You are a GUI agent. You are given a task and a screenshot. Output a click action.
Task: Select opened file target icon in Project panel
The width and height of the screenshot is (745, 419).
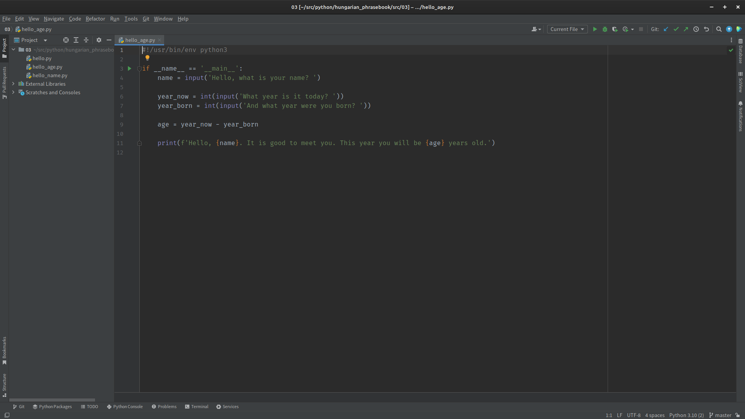point(66,40)
